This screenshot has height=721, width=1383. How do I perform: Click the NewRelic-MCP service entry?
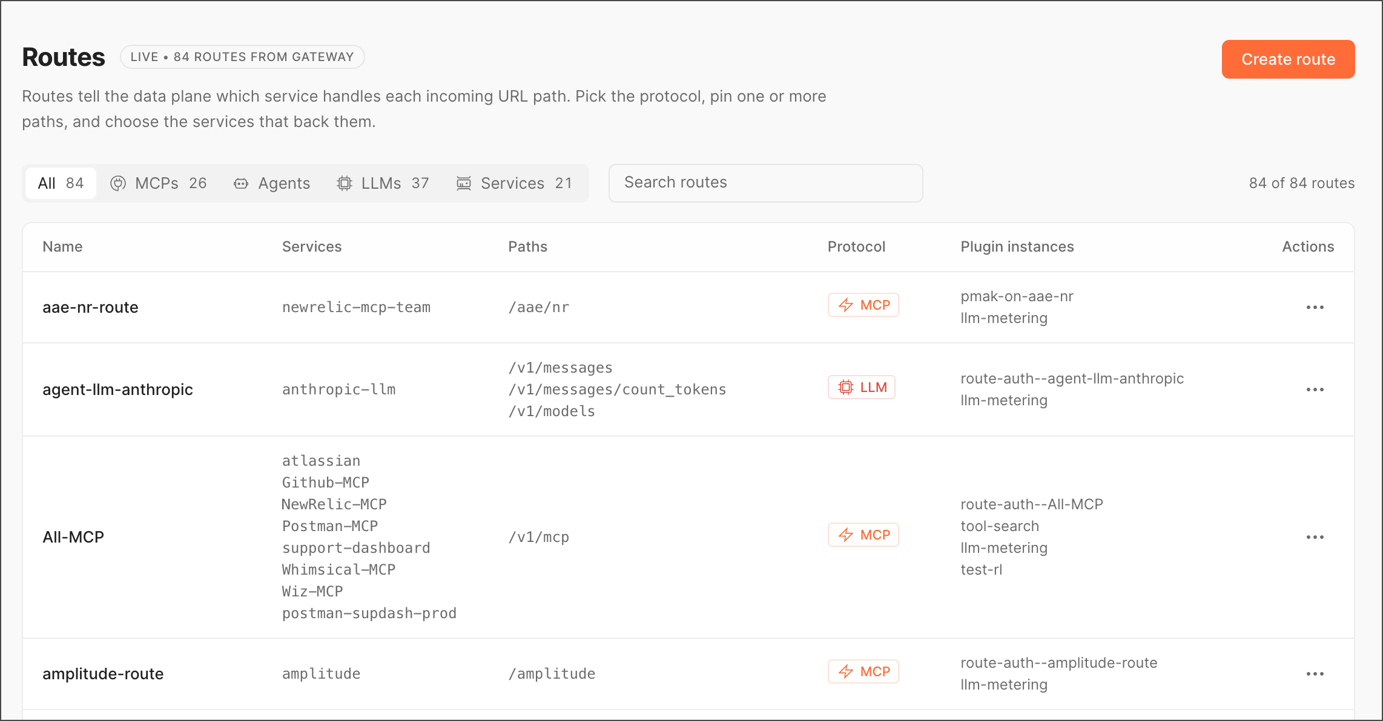tap(334, 504)
